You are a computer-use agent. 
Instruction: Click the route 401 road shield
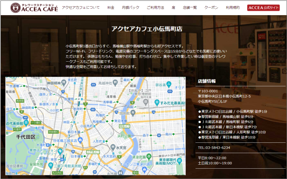26,118
